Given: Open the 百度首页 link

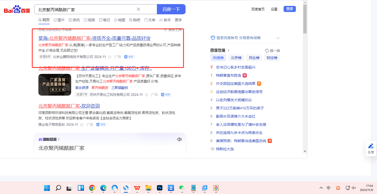Looking at the screenshot, I should pos(258,9).
